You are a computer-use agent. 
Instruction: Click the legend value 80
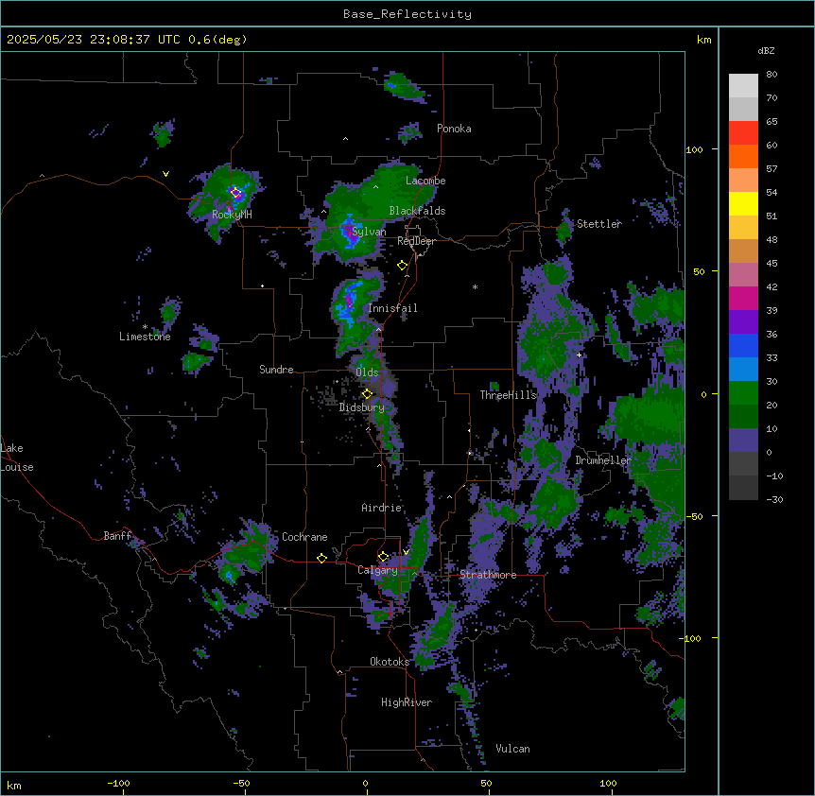(x=772, y=75)
